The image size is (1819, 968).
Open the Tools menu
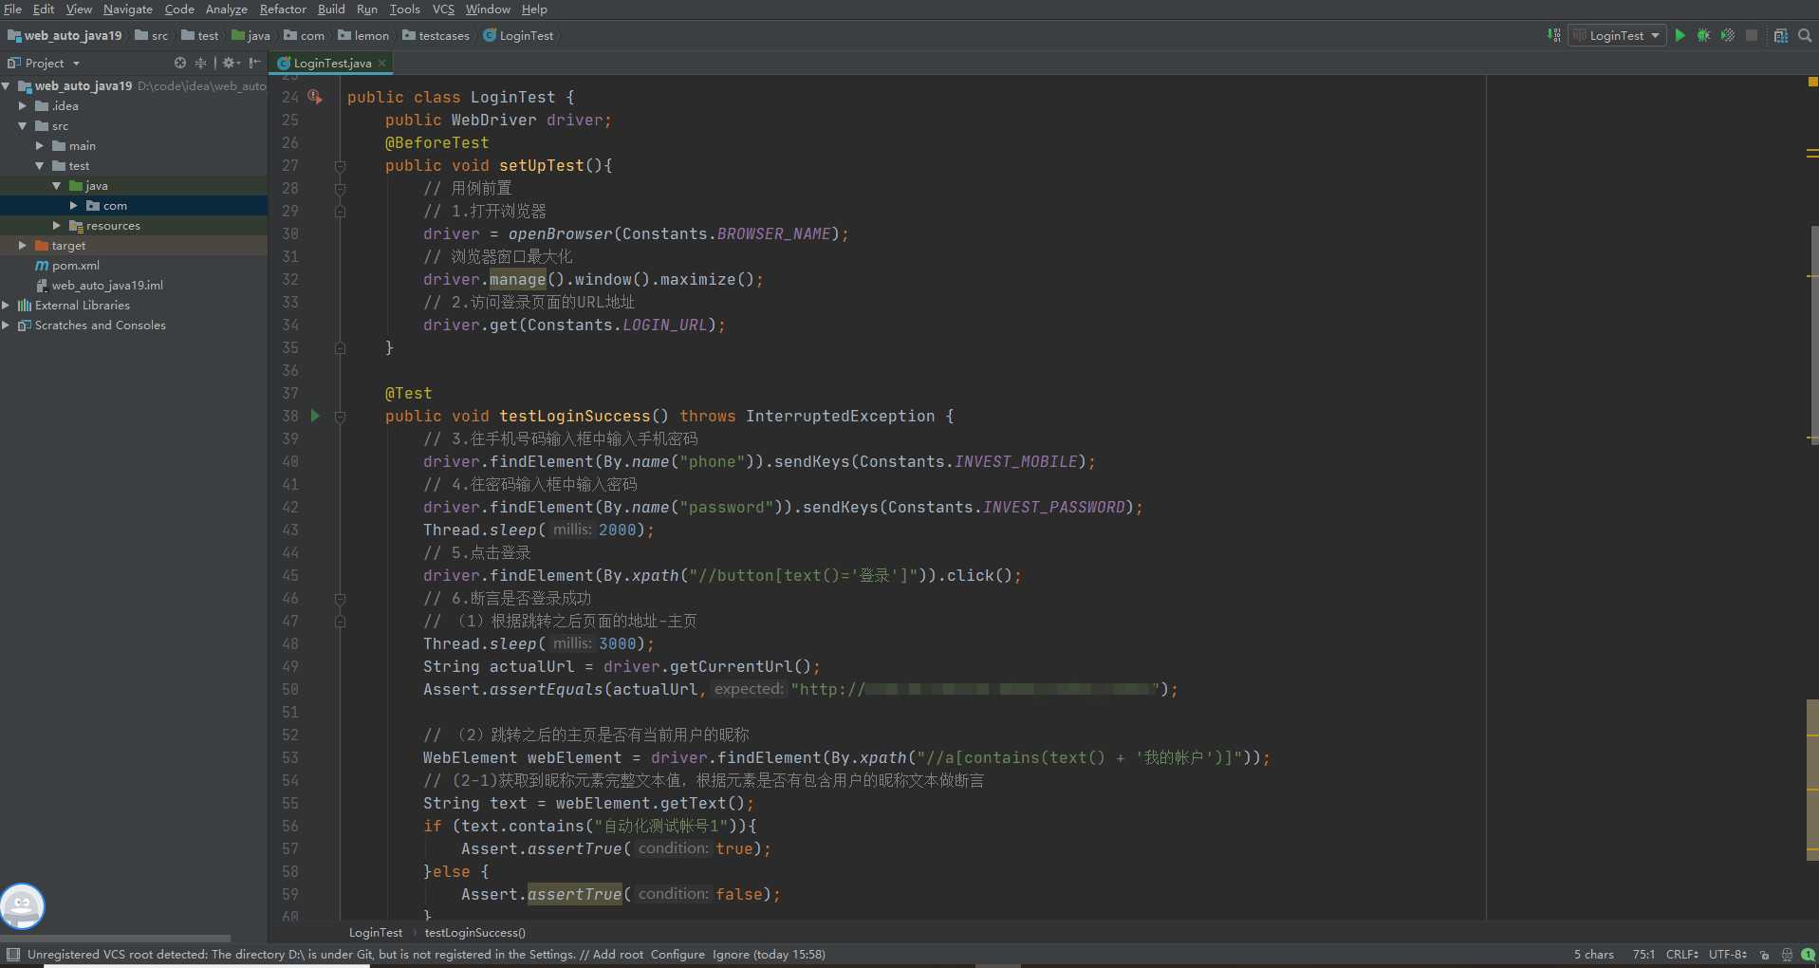click(x=404, y=9)
